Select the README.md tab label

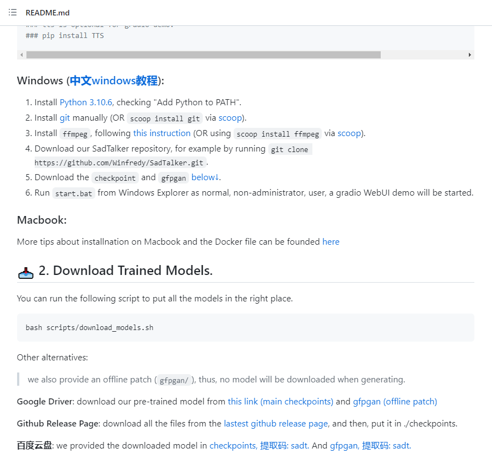[47, 12]
